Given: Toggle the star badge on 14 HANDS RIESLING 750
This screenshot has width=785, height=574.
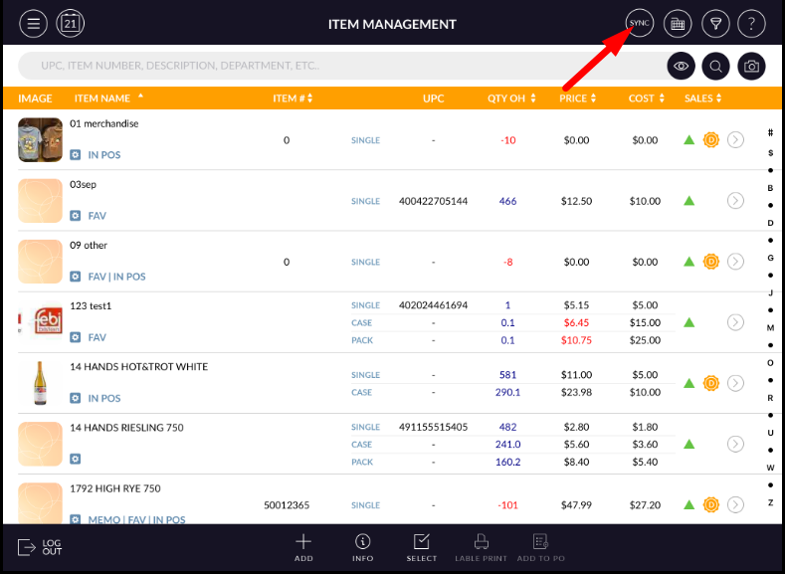Looking at the screenshot, I should (76, 459).
